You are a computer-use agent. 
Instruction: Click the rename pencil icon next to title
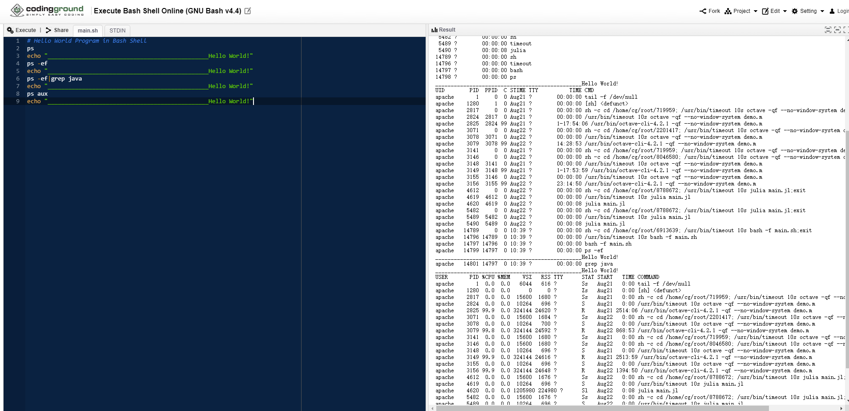point(247,11)
